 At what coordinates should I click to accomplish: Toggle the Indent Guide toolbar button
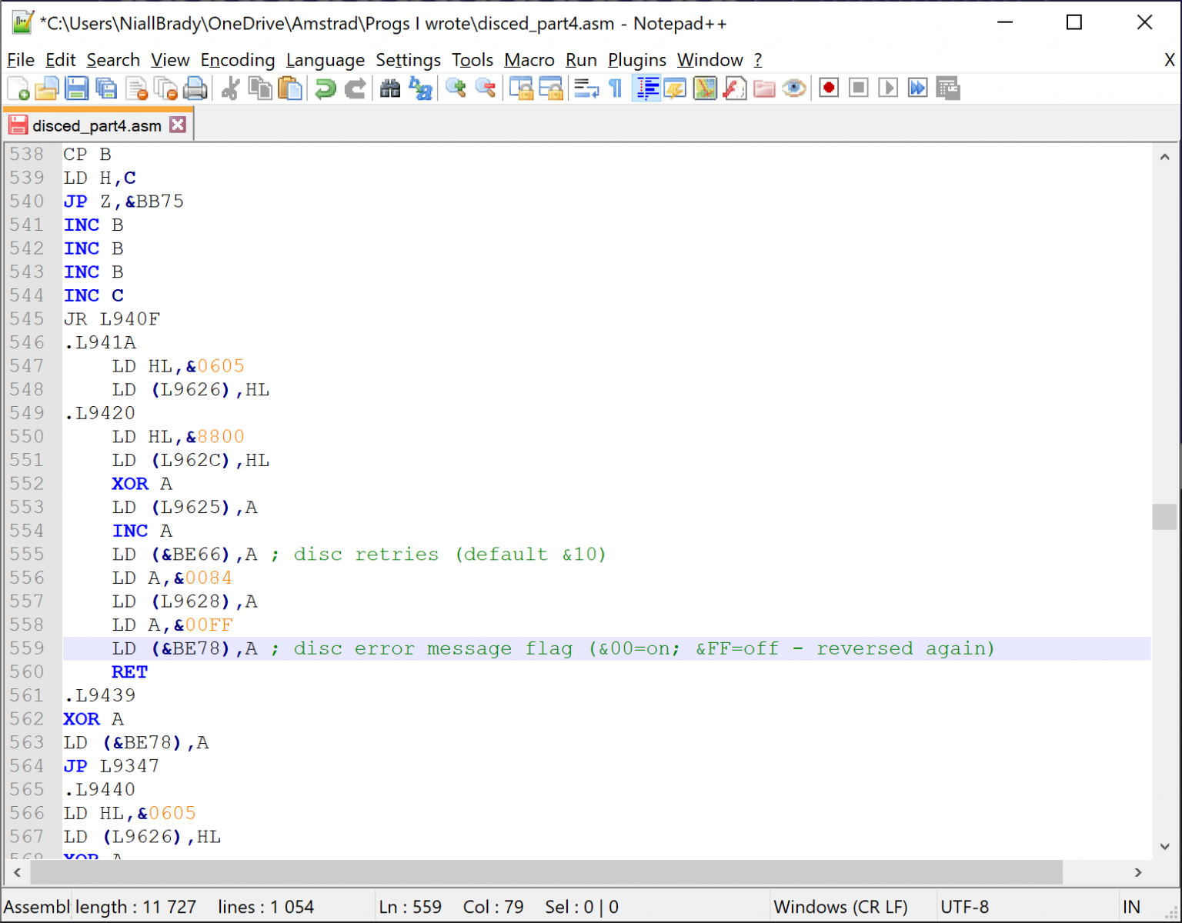(x=647, y=88)
